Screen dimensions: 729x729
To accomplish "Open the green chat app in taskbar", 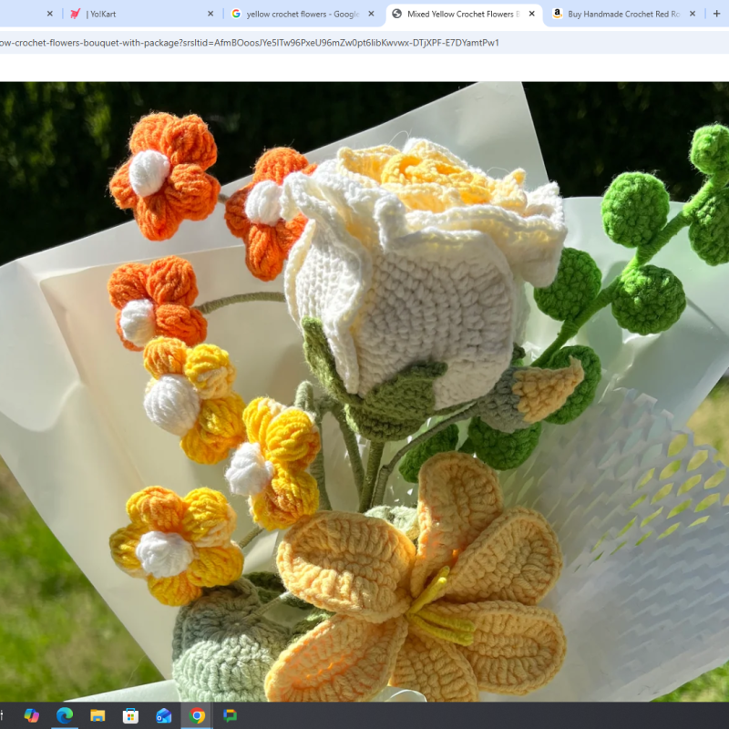I will 231,716.
